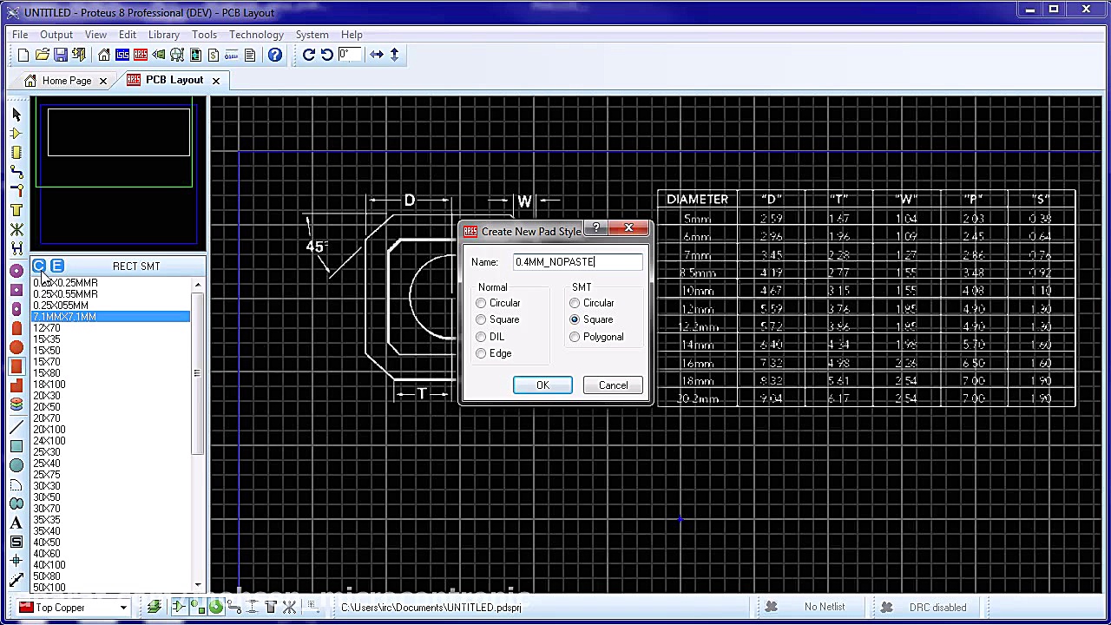1111x625 pixels.
Task: Click the pad list scroll down arrow
Action: click(198, 585)
